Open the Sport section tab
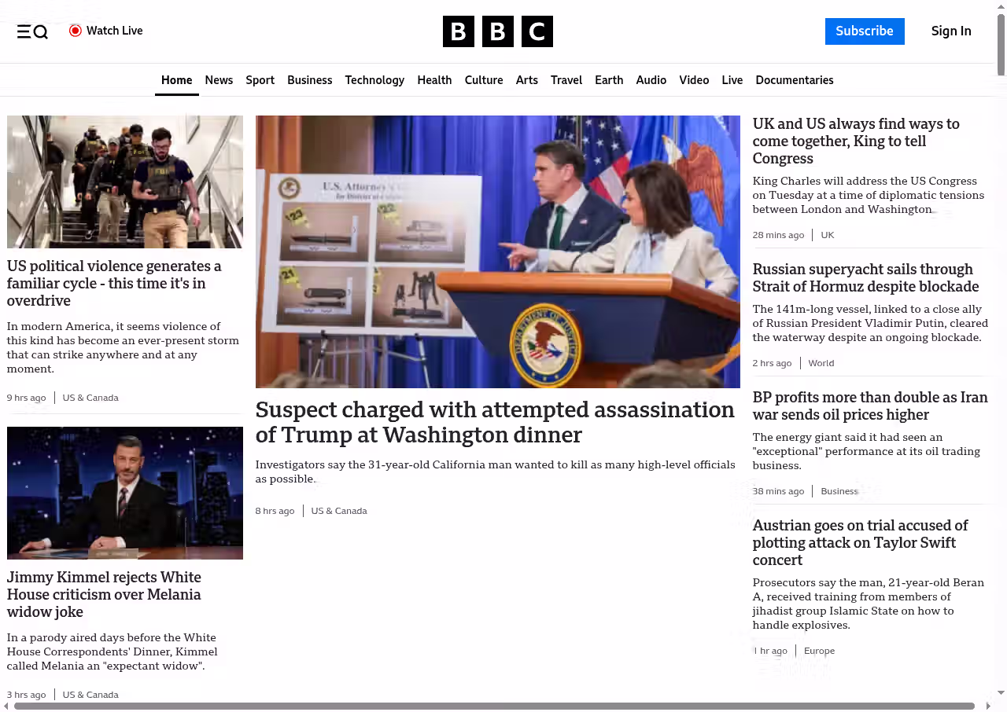Screen dimensions: 1007x712 [x=260, y=80]
